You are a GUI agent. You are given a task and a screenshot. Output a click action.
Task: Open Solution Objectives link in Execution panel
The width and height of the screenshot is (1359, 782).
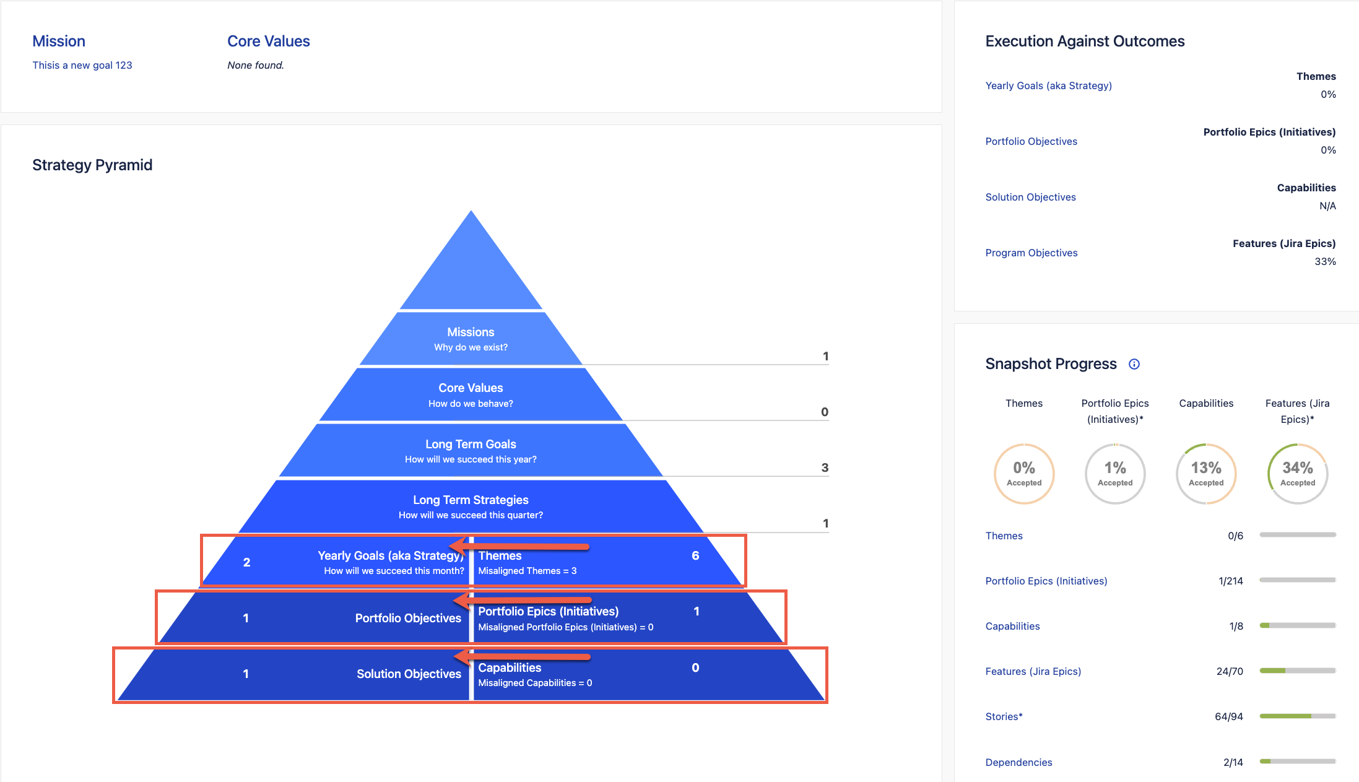[1030, 197]
